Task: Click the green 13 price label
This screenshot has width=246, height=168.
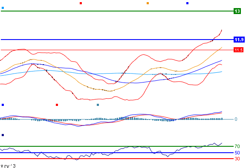Action: [237, 11]
